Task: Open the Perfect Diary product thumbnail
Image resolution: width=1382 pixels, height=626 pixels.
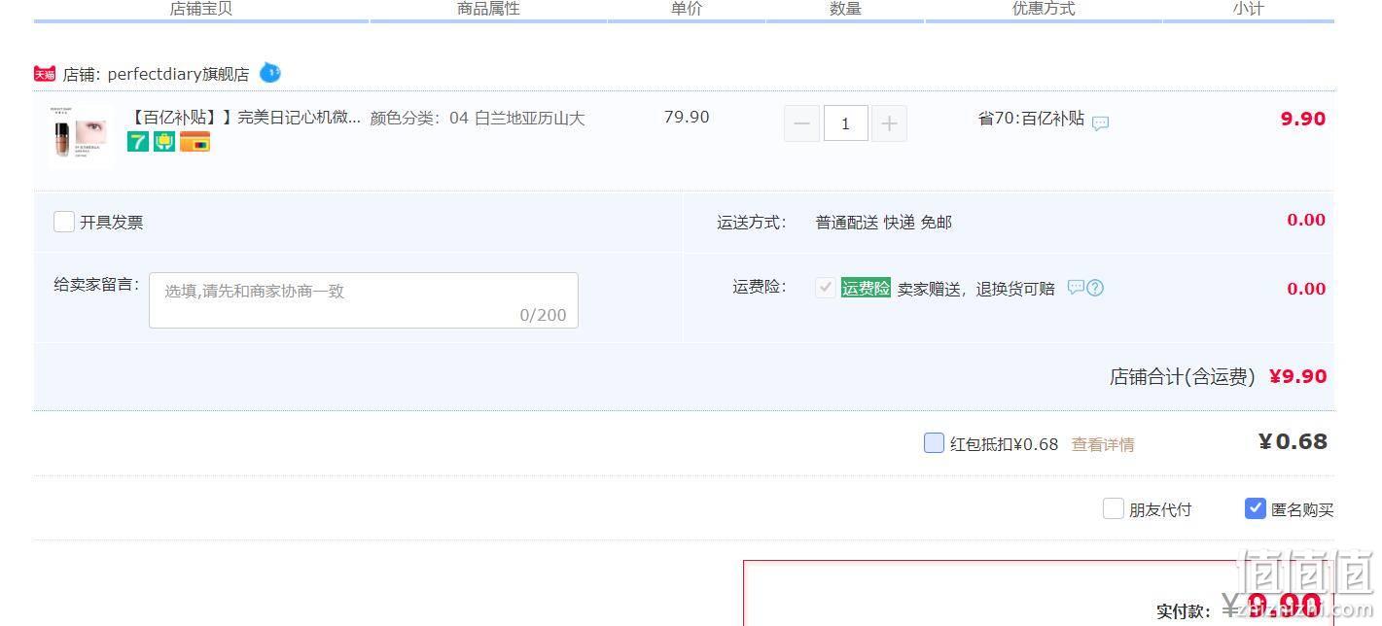Action: tap(80, 138)
